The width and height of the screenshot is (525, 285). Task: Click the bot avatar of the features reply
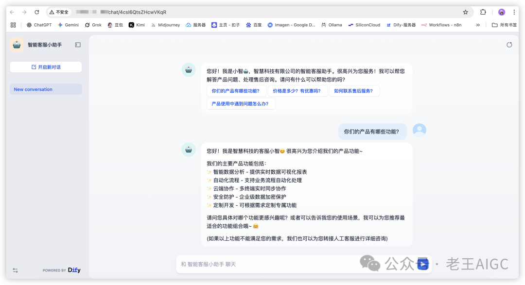(189, 150)
